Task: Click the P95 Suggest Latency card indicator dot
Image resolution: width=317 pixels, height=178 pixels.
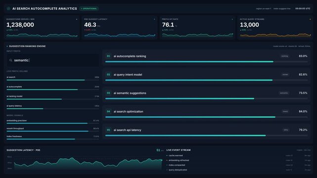Action: click(154, 19)
